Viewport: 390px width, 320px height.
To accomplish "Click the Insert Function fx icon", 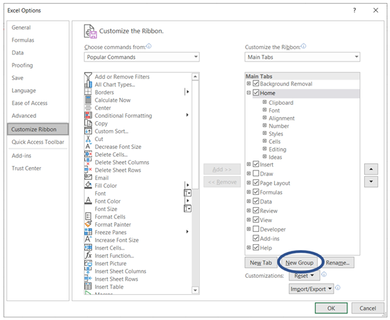I will [88, 255].
